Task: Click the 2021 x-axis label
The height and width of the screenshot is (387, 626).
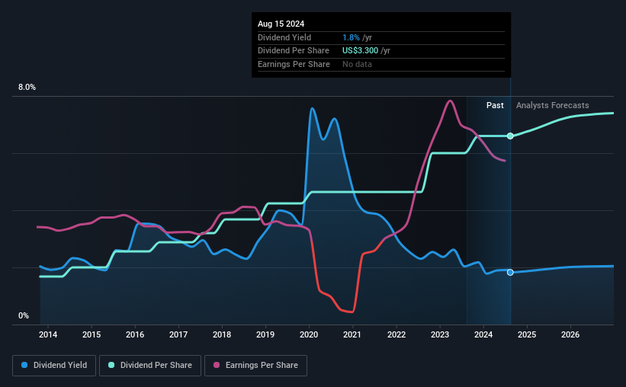Action: [x=352, y=334]
